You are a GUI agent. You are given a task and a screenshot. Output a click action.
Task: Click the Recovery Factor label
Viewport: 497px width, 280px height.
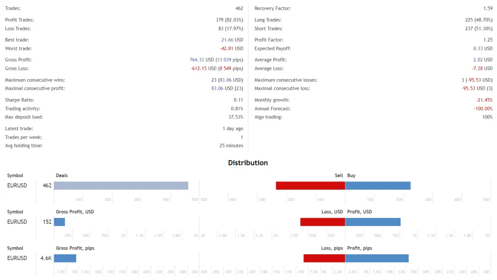pos(272,9)
